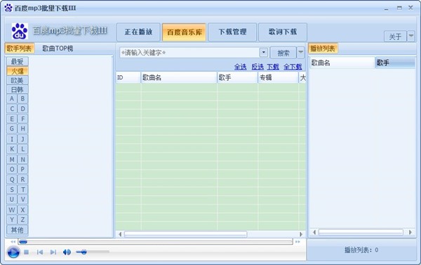Sort results by 专辑 column header
This screenshot has width=421, height=265.
tap(278, 77)
